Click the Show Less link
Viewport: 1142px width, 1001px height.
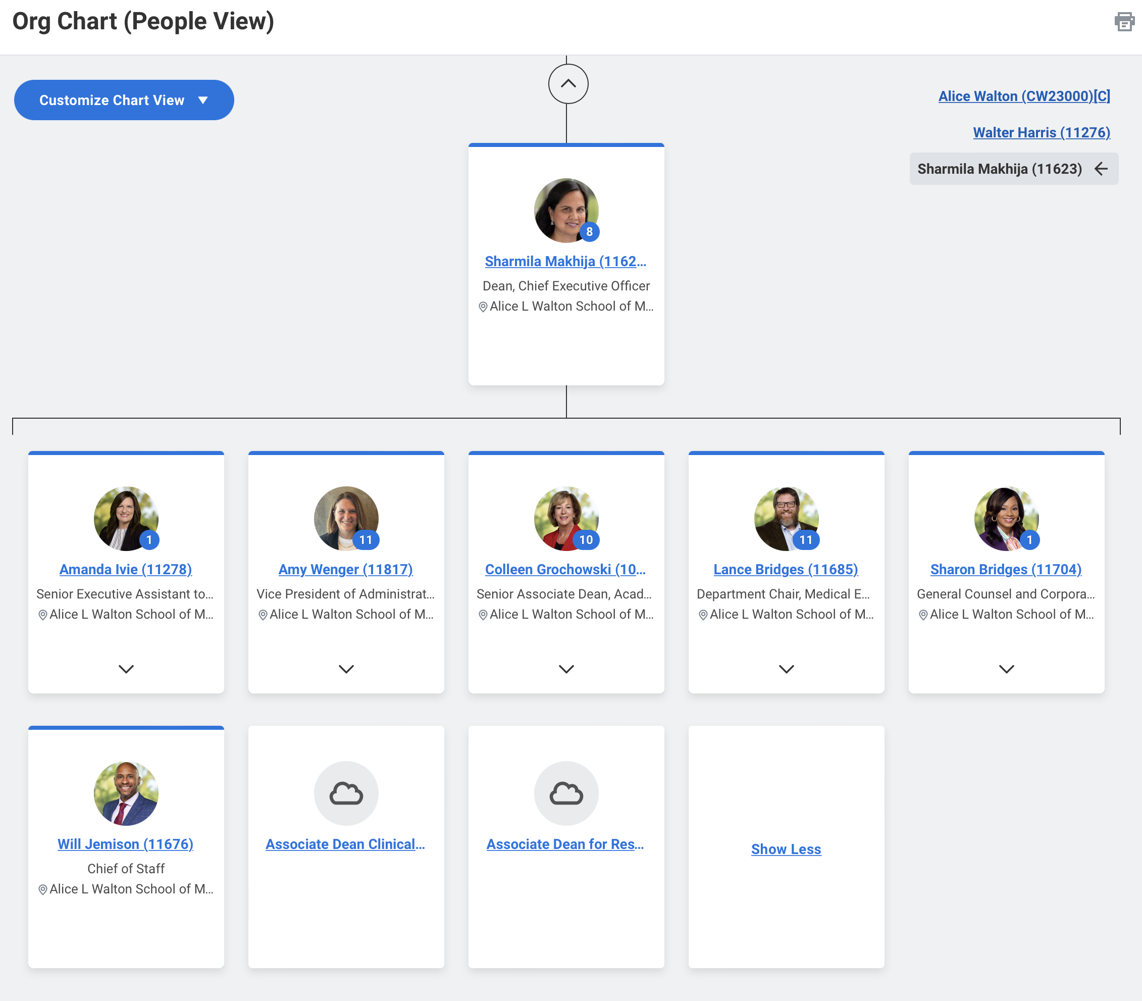click(786, 849)
